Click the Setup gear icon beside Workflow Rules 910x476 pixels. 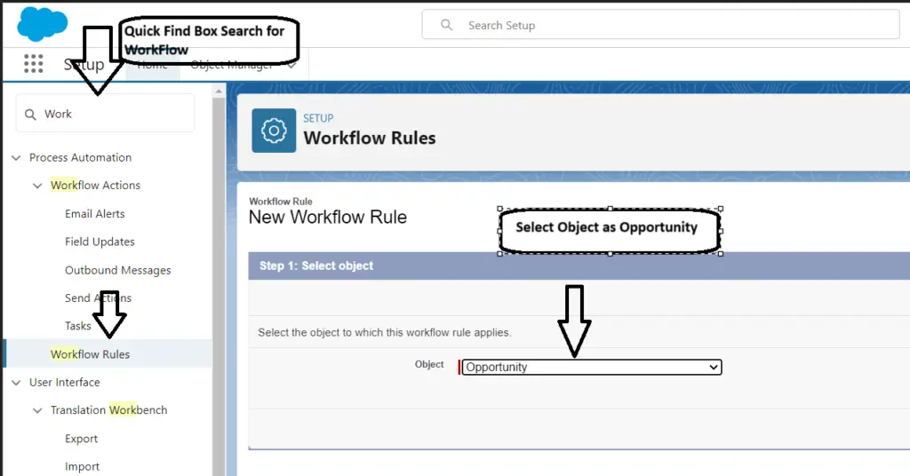click(274, 131)
